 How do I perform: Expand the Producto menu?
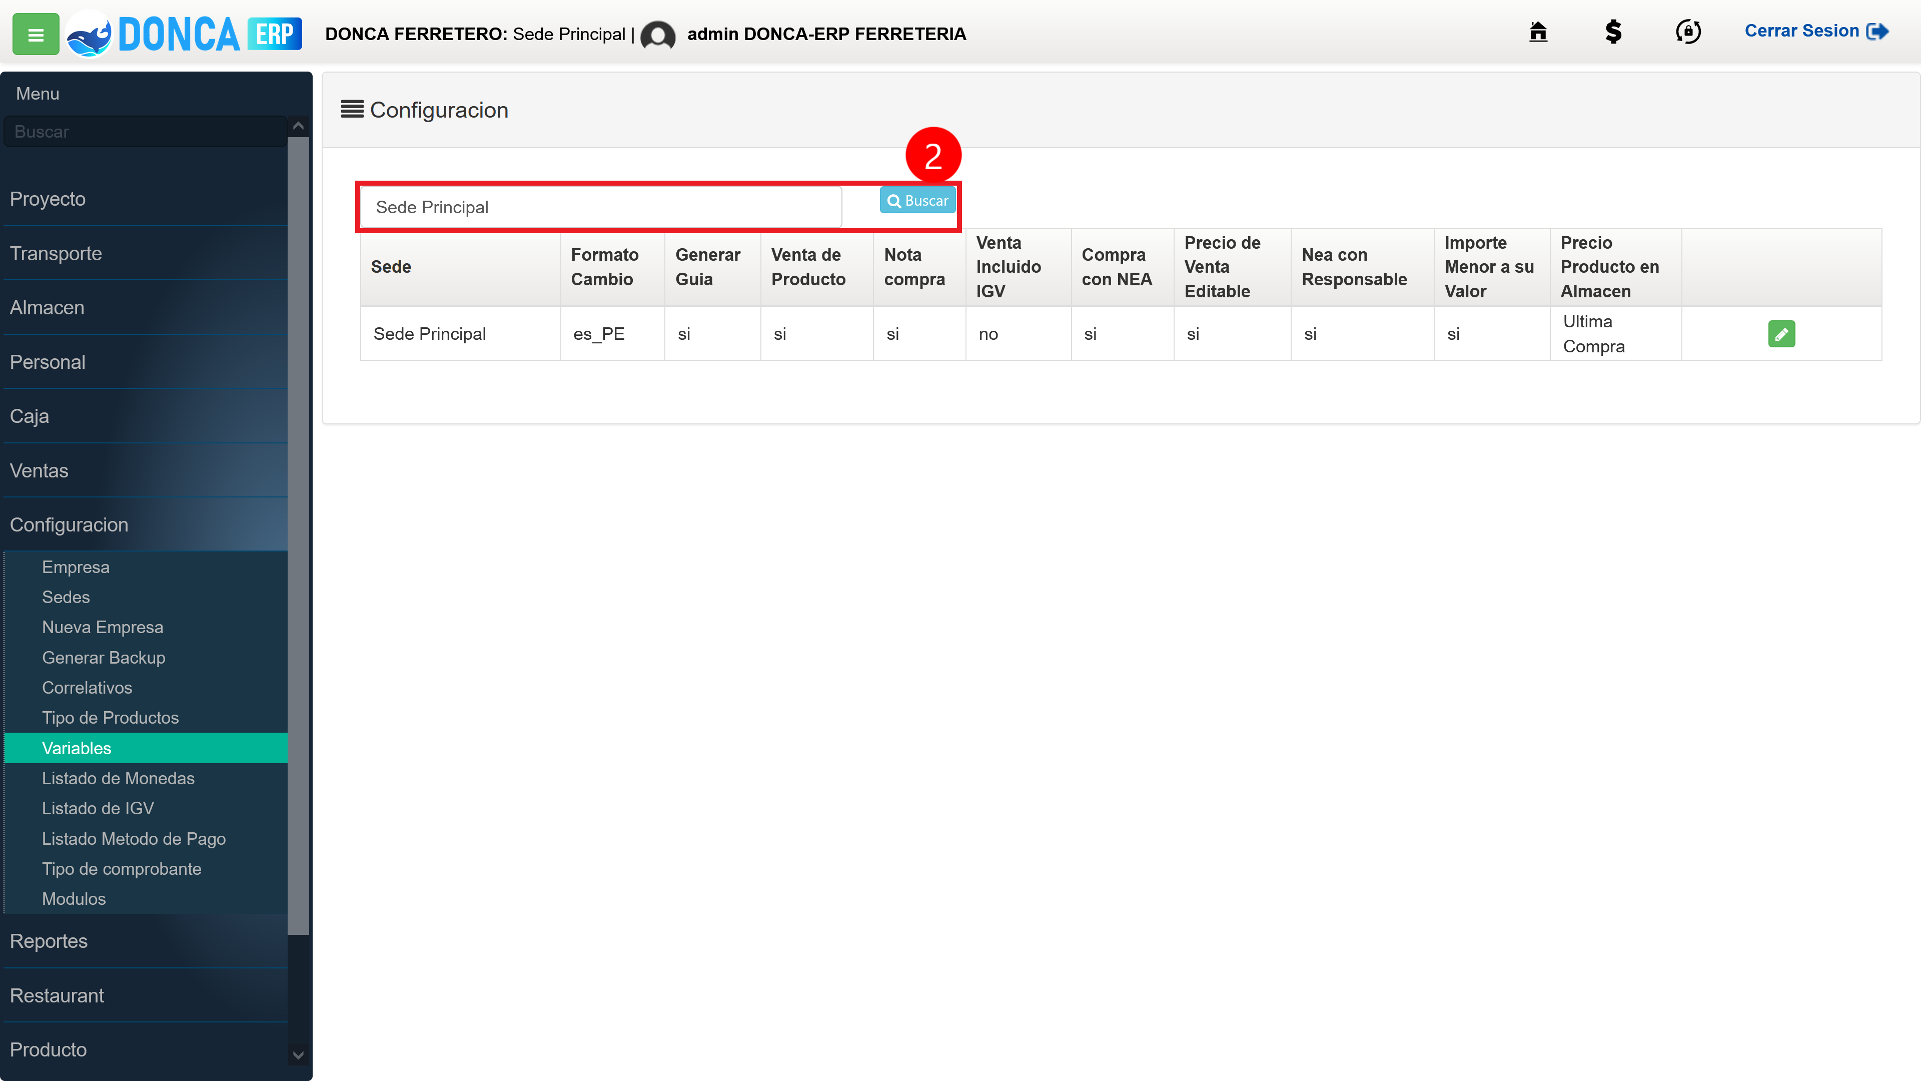[x=146, y=1050]
